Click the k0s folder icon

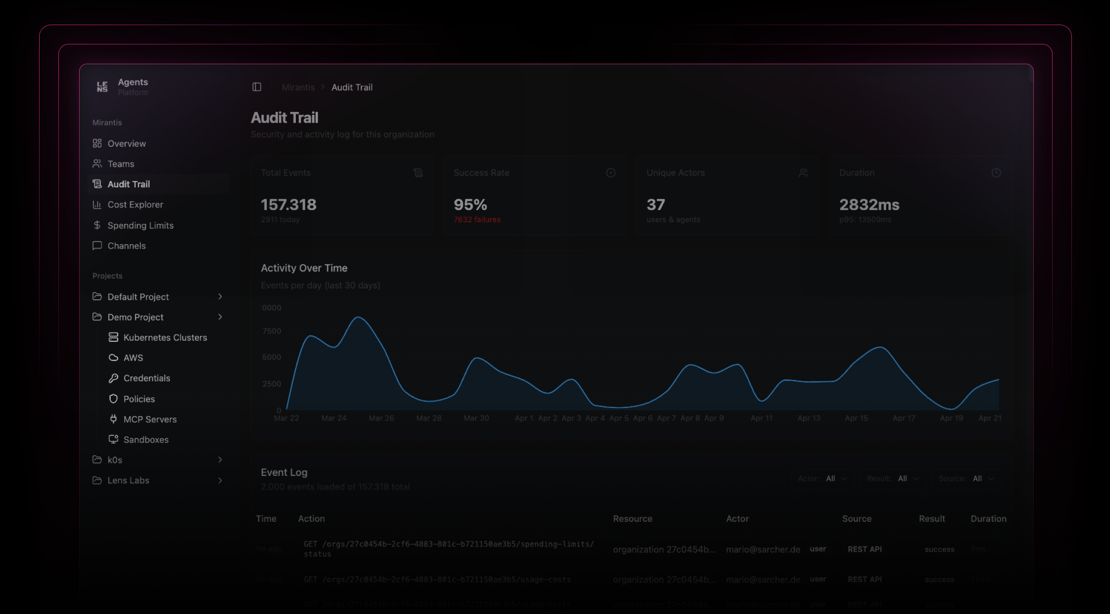pos(97,460)
